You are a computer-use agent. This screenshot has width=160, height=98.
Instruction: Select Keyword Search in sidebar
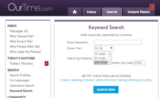point(21,91)
